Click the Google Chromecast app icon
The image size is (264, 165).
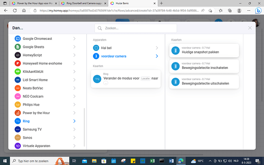(x=18, y=39)
